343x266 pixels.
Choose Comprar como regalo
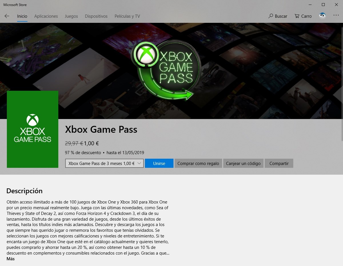click(198, 163)
